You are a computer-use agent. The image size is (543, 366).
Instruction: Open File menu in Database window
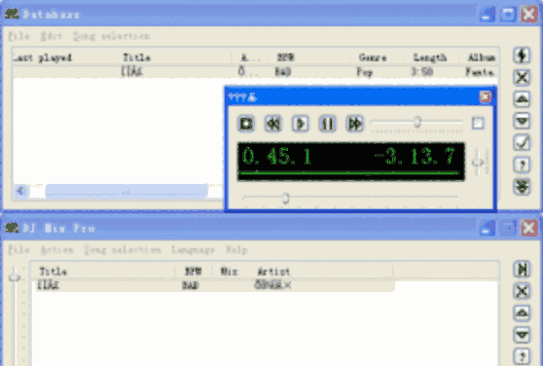[18, 36]
